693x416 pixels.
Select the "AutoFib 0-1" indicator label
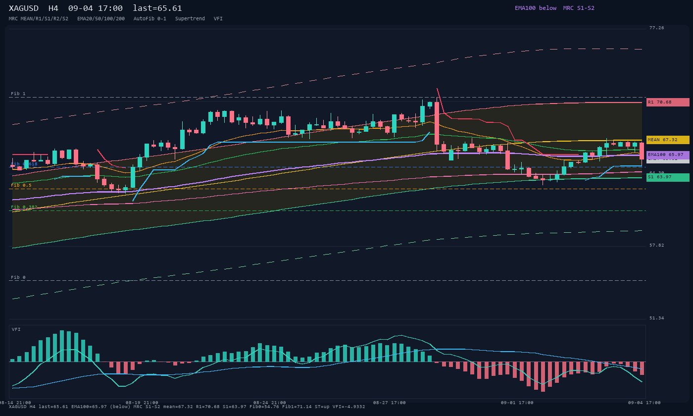tap(150, 19)
